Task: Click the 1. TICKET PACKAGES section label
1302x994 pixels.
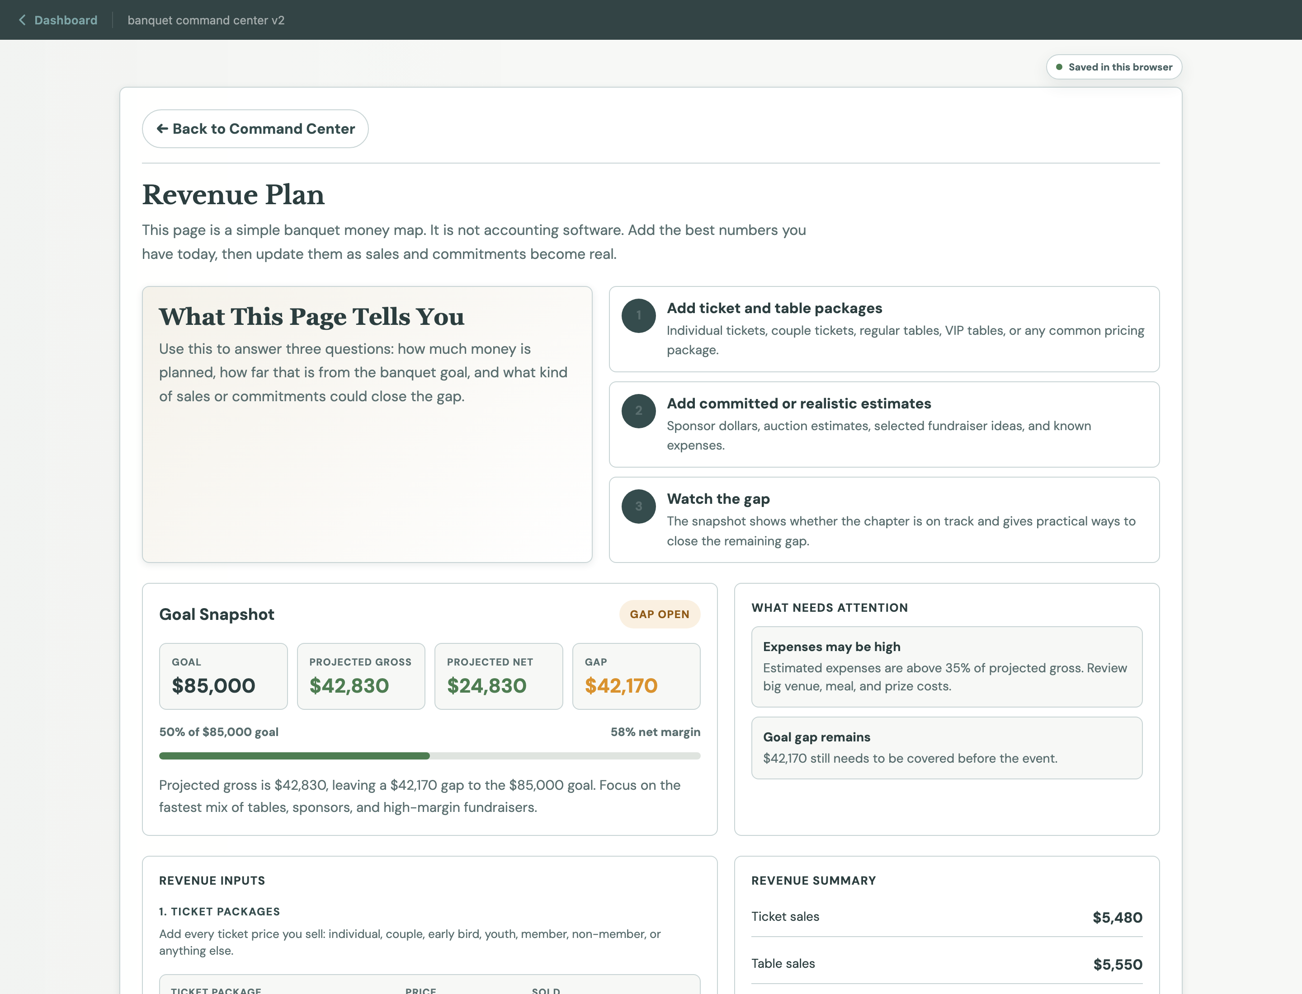Action: (220, 912)
